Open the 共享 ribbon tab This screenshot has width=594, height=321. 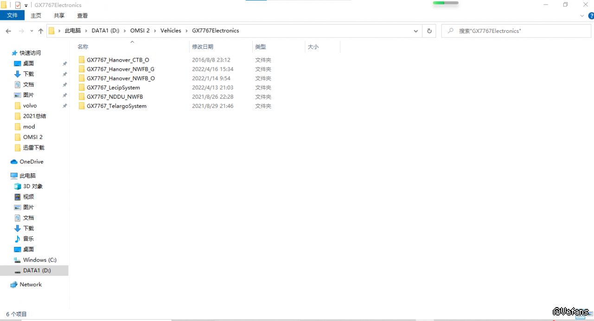pyautogui.click(x=59, y=15)
